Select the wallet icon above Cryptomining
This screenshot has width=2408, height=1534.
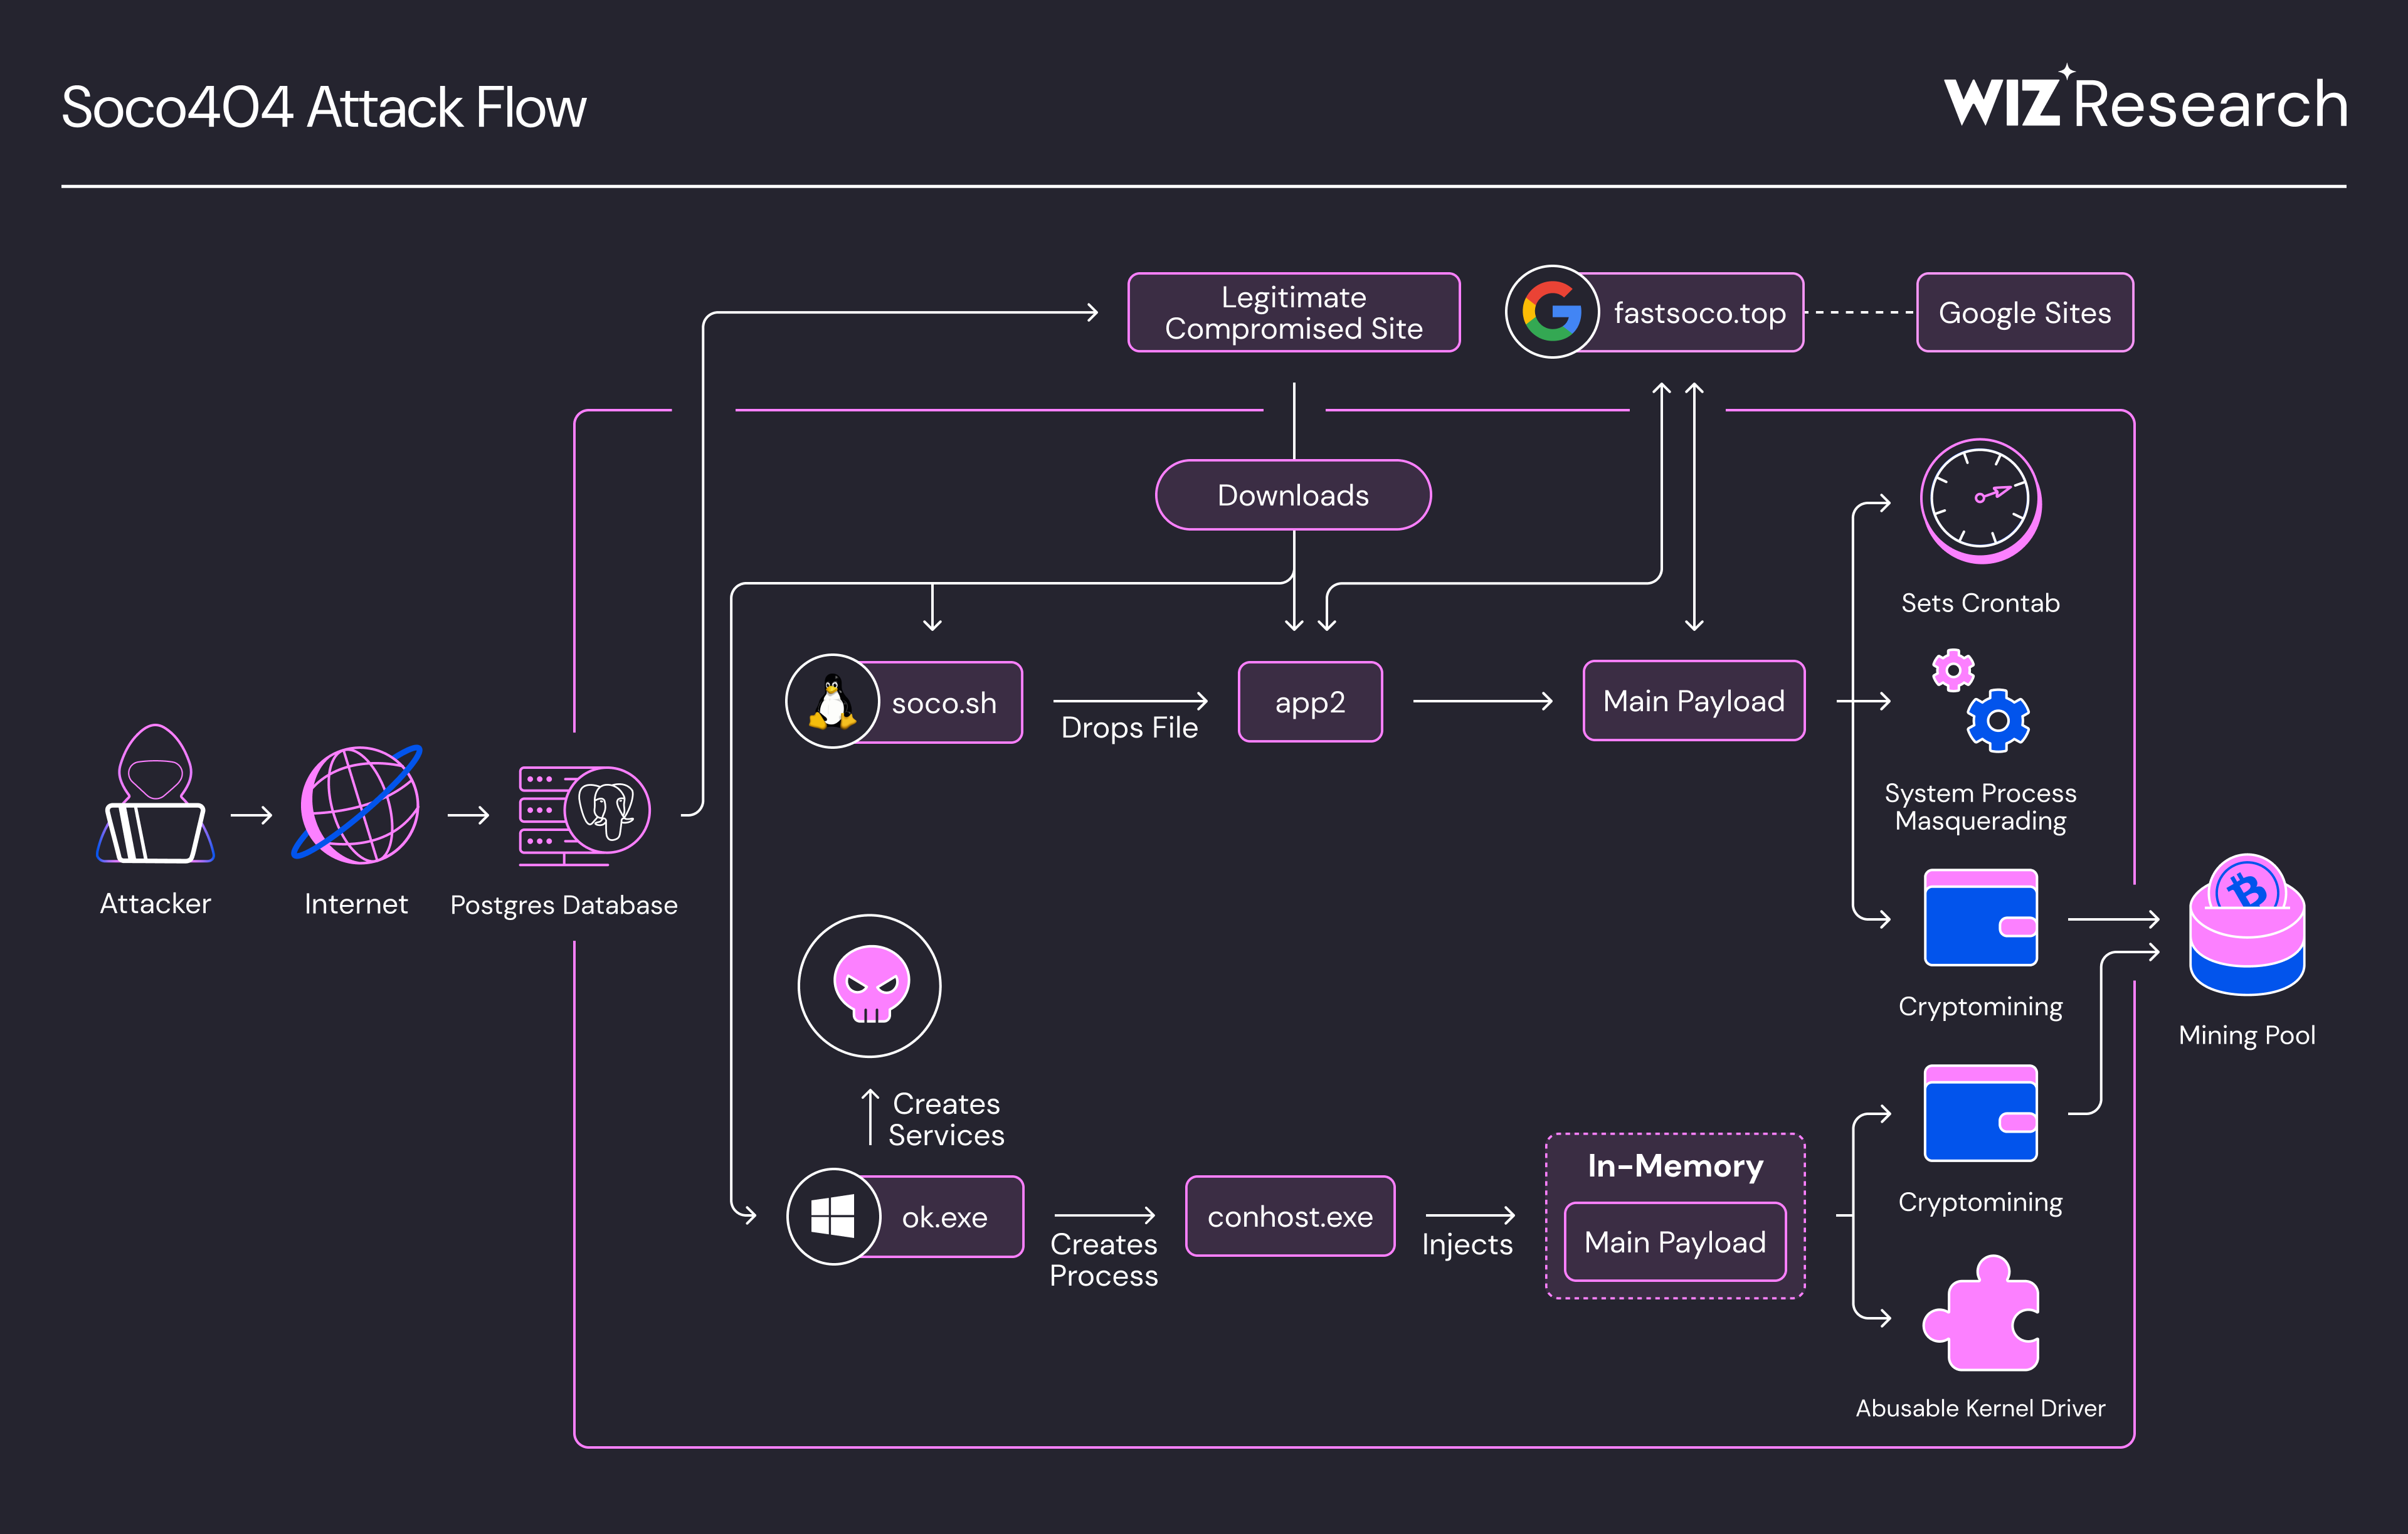1980,918
